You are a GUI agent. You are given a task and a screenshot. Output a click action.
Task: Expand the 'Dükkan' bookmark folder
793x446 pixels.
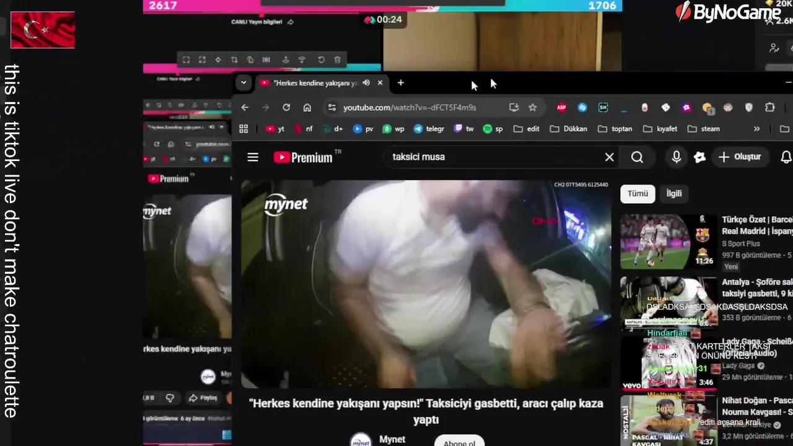click(x=569, y=129)
